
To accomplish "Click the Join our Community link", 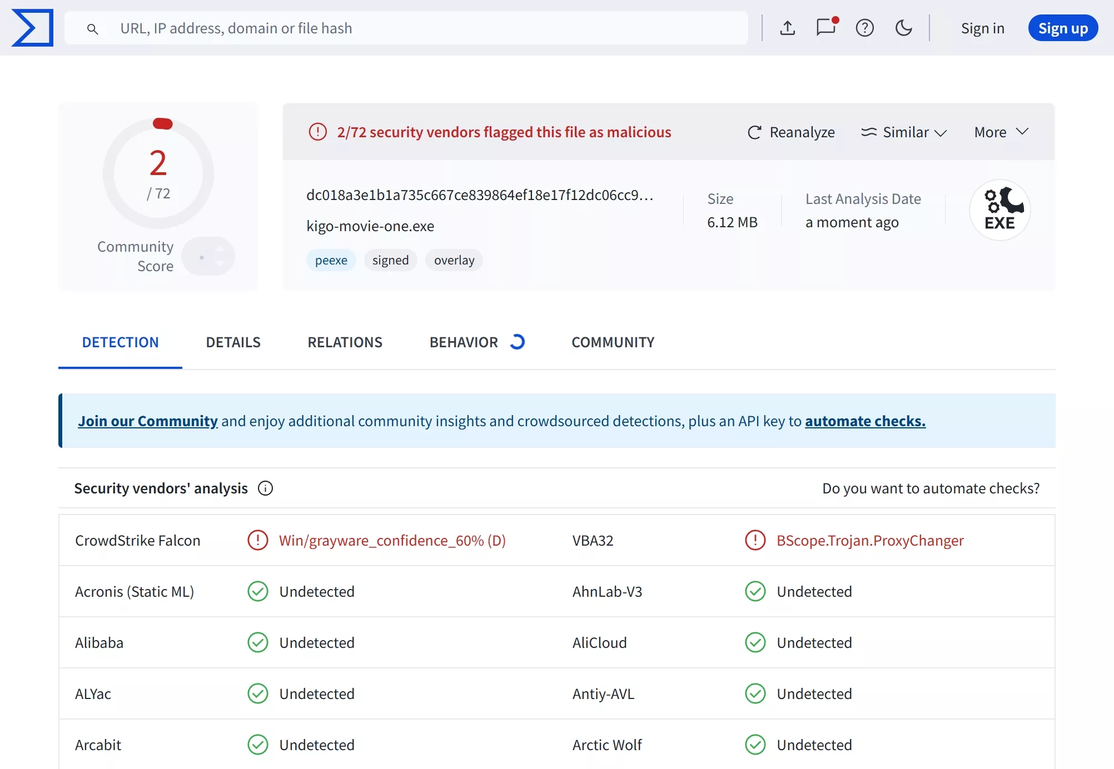I will point(147,421).
